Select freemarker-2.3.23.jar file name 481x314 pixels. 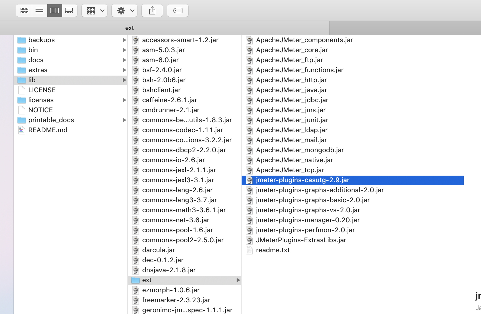pos(176,300)
